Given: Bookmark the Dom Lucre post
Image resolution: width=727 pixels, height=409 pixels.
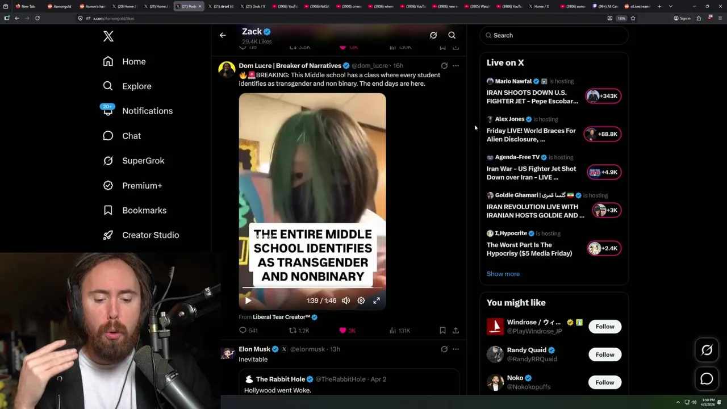Looking at the screenshot, I should pos(442,331).
